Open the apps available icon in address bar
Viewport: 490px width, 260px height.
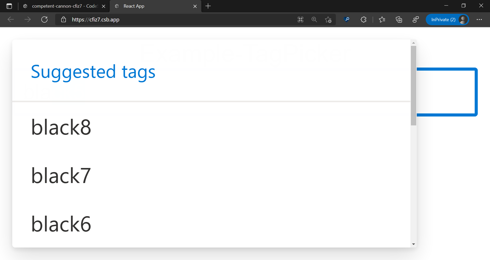pos(300,20)
